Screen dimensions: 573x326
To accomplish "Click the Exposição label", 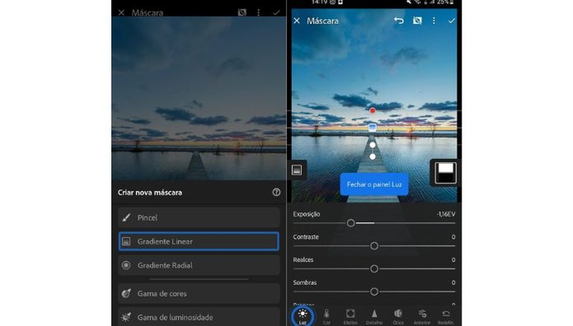I will (x=306, y=214).
